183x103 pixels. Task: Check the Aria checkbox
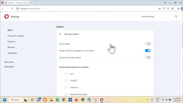[x=66, y=74]
